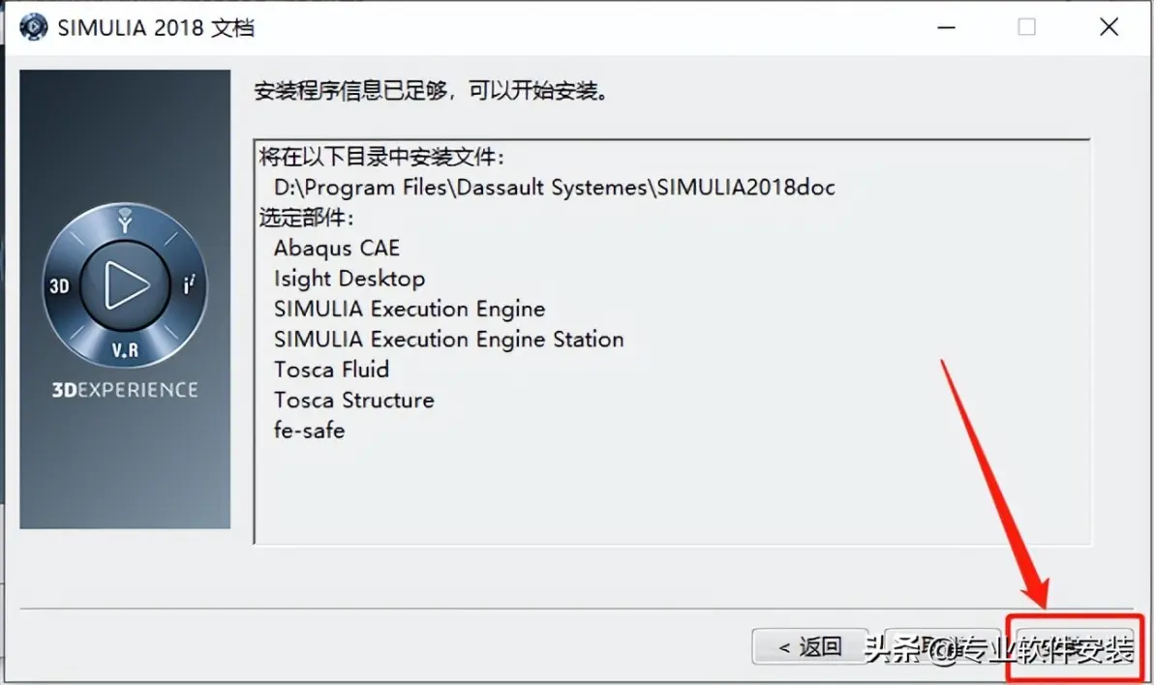This screenshot has width=1154, height=685.
Task: Click the play button in the 3DEXPERIENCE compass
Action: 125,284
